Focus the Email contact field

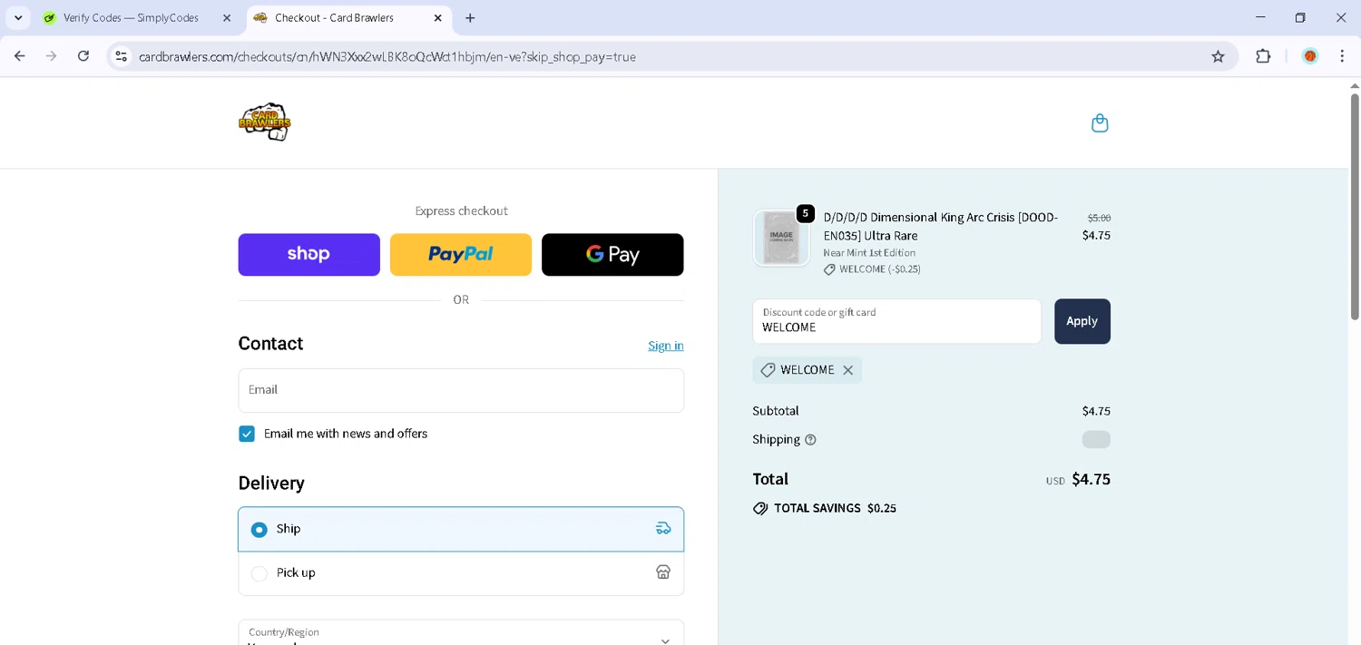(x=461, y=390)
